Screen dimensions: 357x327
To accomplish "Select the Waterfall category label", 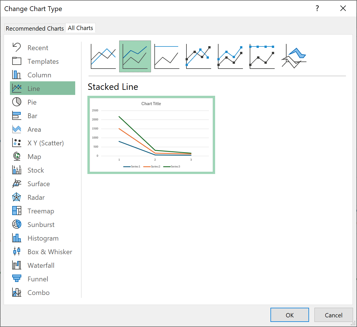I will pyautogui.click(x=41, y=266).
